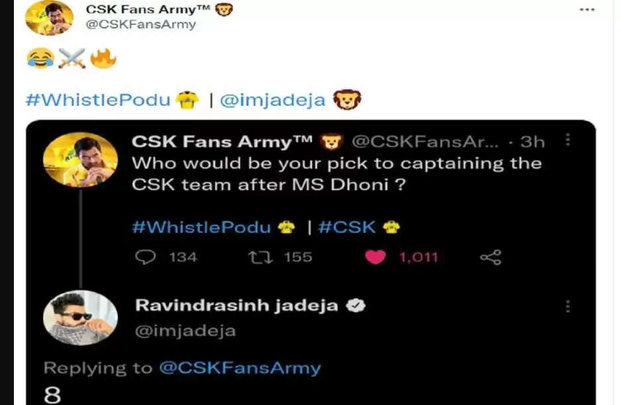Open the CSK Fans Army profile picture at top
The width and height of the screenshot is (621, 405).
49,17
